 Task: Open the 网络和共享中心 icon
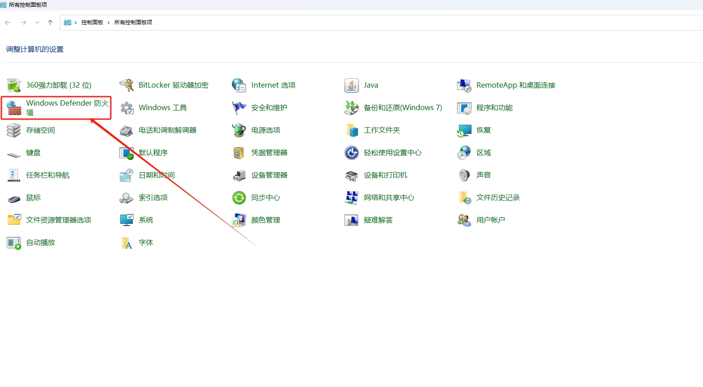click(352, 198)
